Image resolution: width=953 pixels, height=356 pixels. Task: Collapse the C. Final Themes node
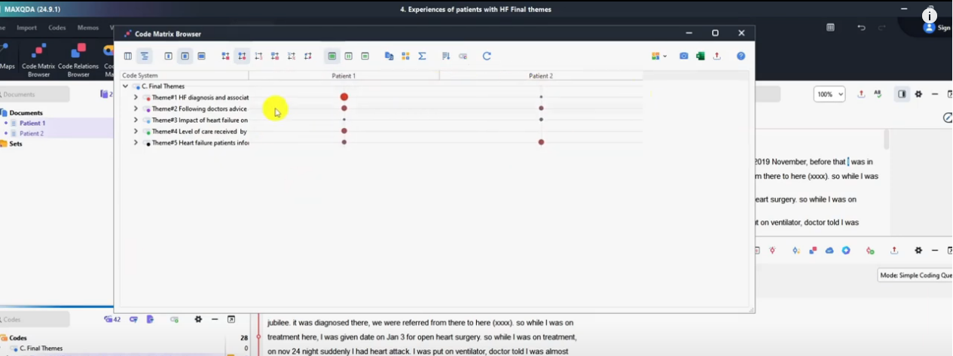click(x=125, y=87)
